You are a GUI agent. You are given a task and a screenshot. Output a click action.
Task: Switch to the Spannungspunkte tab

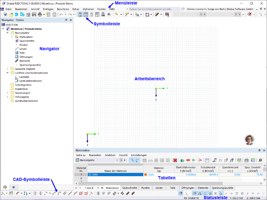222,188
